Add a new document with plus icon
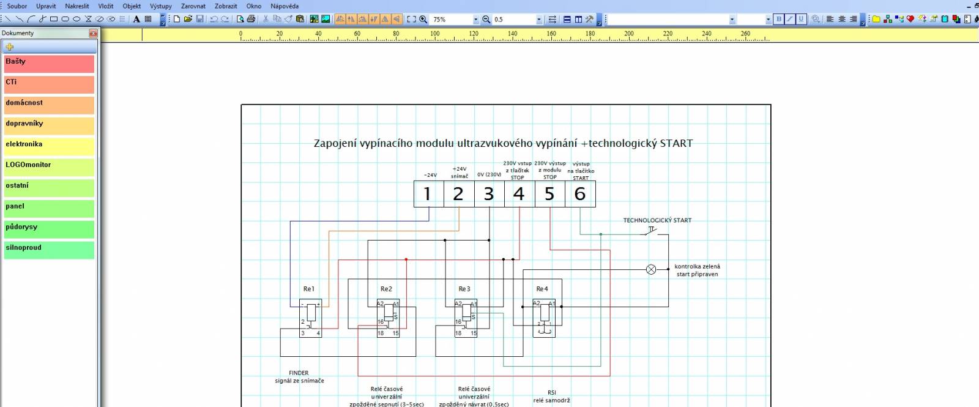This screenshot has width=979, height=407. (9, 47)
